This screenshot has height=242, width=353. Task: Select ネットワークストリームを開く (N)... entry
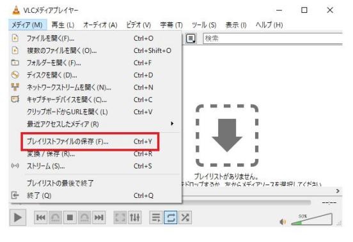click(x=95, y=87)
